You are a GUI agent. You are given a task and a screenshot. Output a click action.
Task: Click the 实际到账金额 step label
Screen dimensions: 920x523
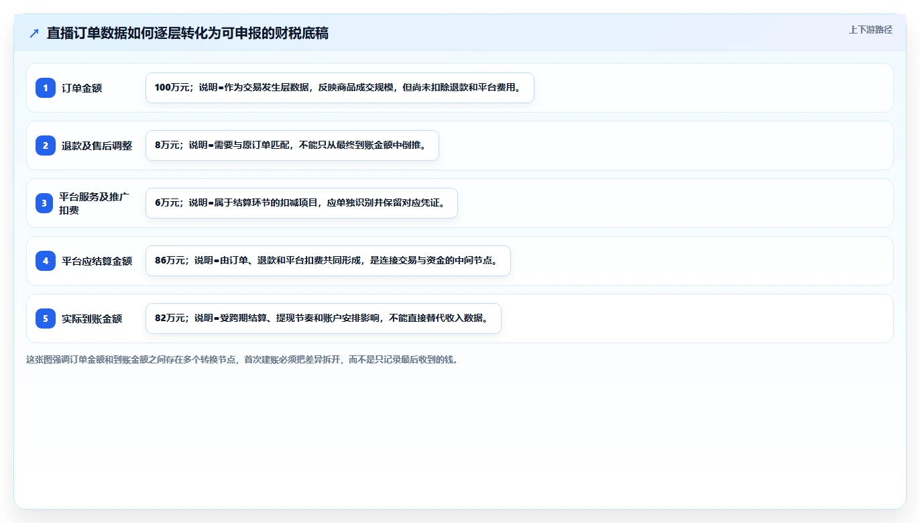tap(92, 318)
